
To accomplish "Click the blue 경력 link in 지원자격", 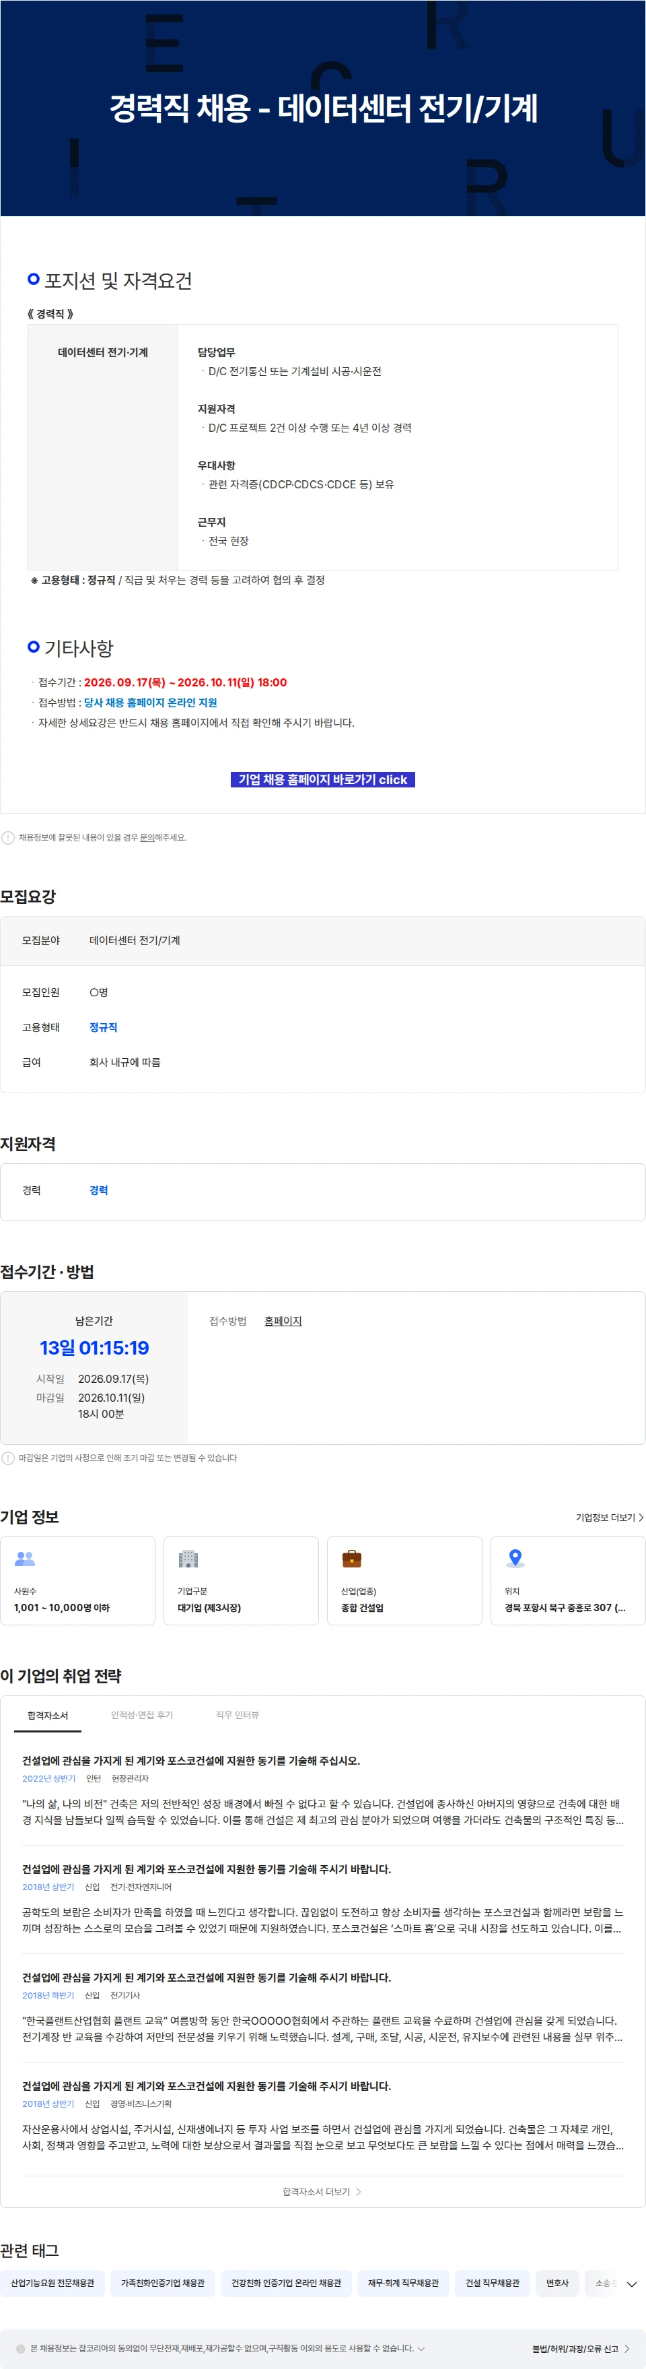I will pos(98,1190).
